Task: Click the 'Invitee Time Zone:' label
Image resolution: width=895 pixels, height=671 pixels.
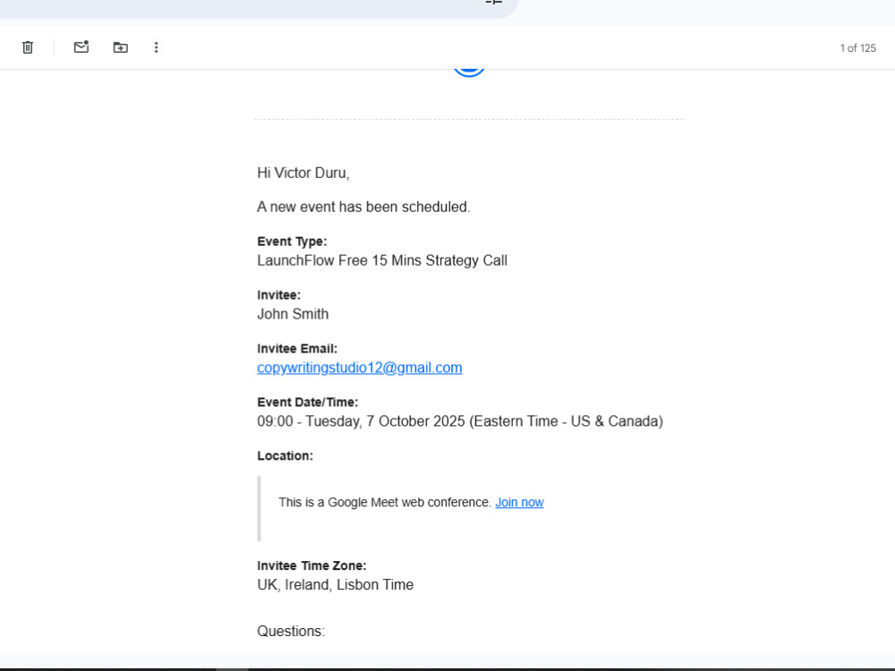Action: coord(311,565)
